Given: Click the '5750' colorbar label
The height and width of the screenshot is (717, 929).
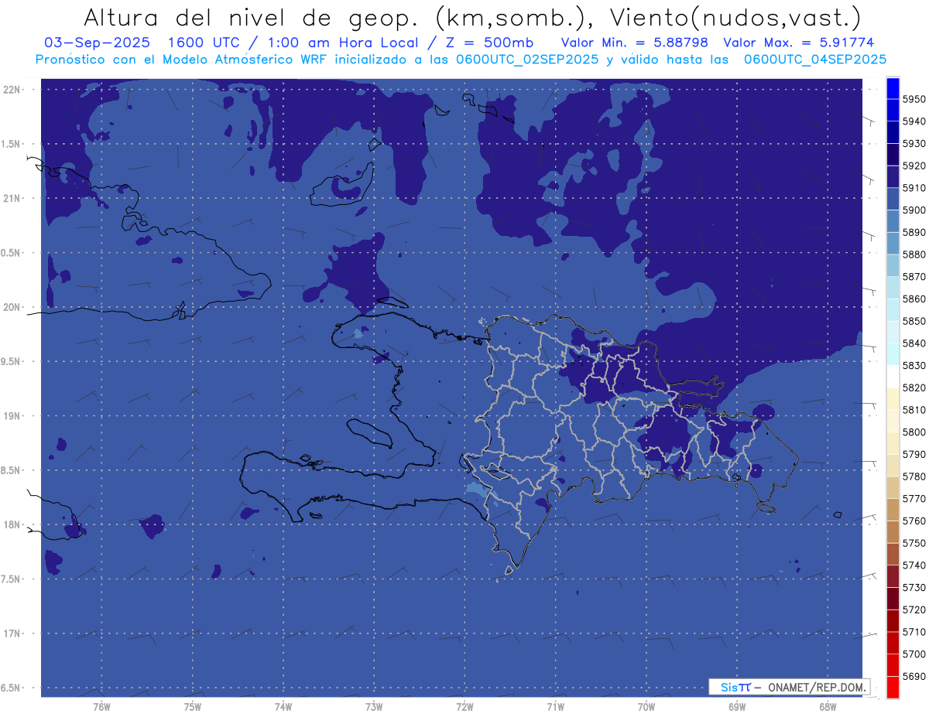Looking at the screenshot, I should pos(915,543).
